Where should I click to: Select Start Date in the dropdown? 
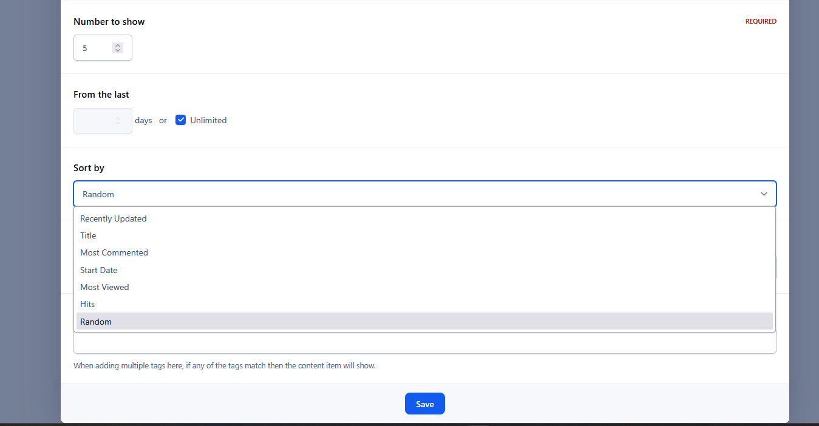(x=424, y=270)
